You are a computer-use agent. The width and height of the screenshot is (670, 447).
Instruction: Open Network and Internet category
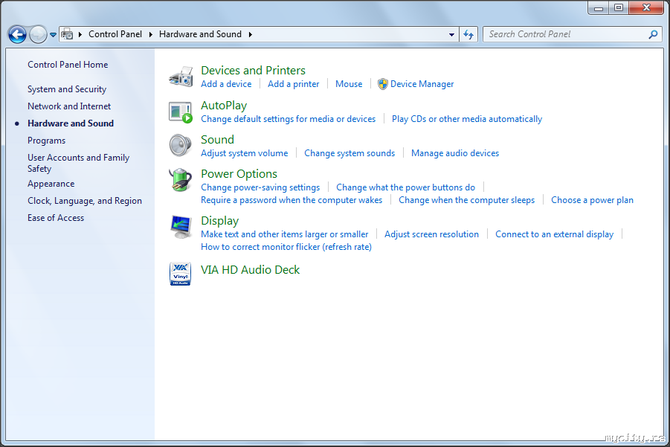[x=69, y=106]
